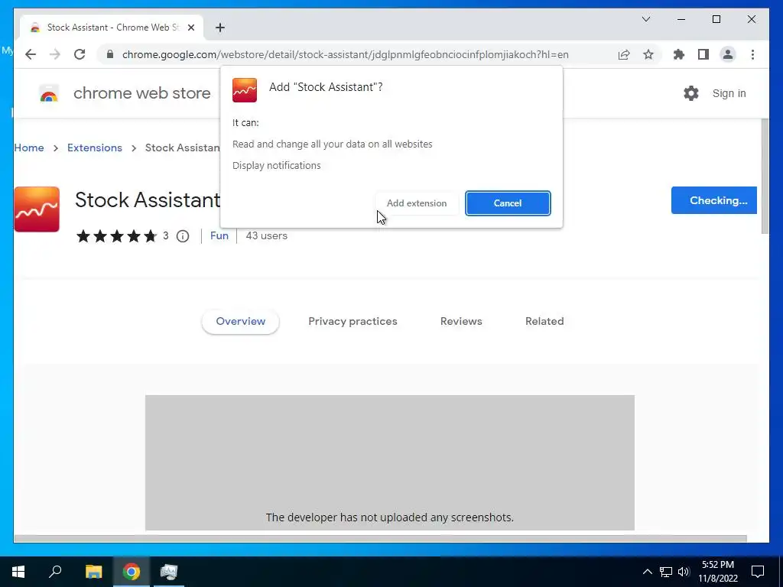
Task: Open the notification center icon
Action: click(x=758, y=572)
